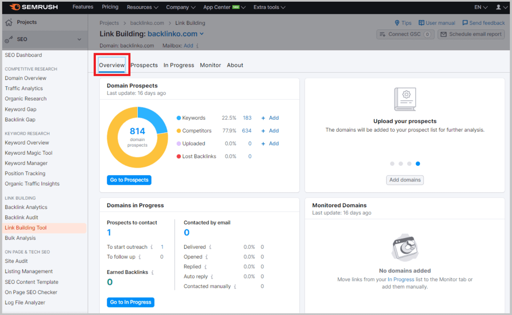Click the Semrush logo
Viewport: 512px width, 315px height.
tap(34, 7)
